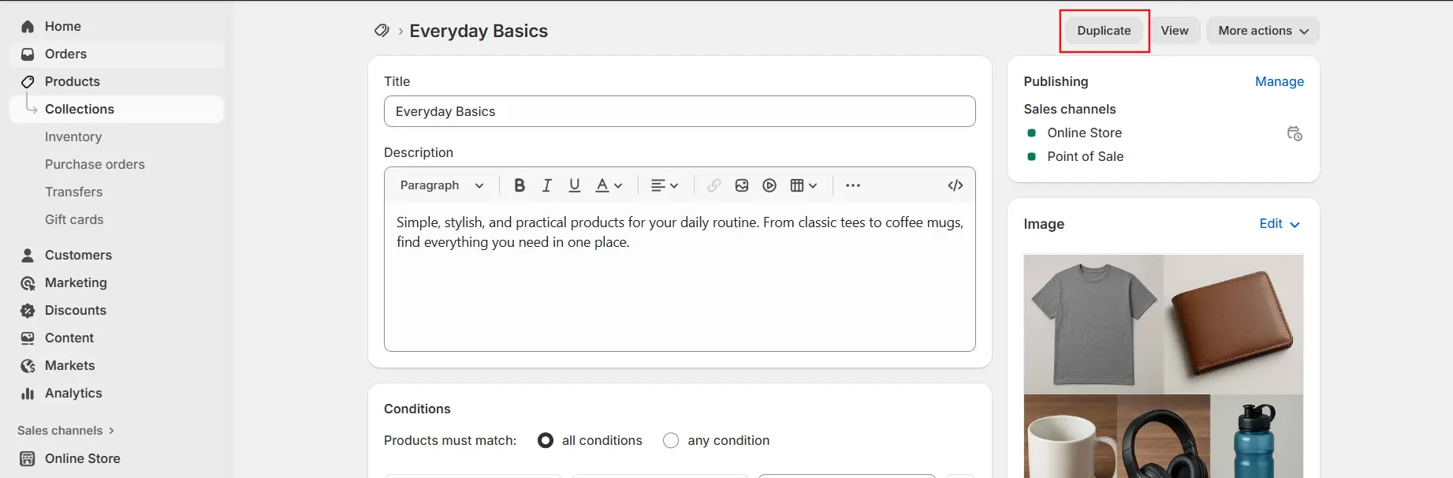This screenshot has height=478, width=1453.
Task: Expand the More actions dropdown
Action: click(x=1262, y=31)
